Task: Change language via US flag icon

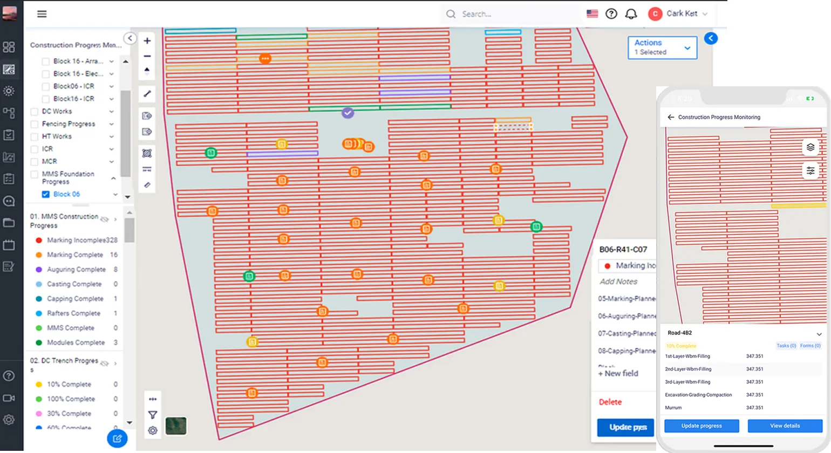Action: (592, 14)
